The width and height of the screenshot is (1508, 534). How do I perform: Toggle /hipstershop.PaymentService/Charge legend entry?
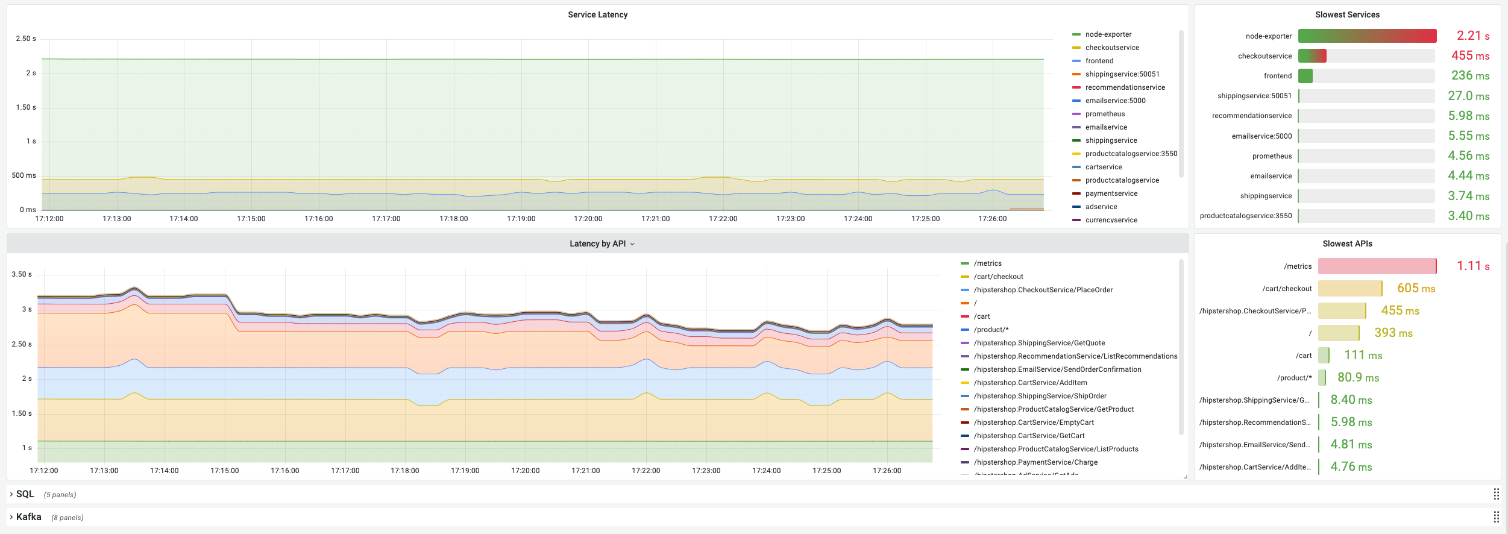(x=1035, y=462)
